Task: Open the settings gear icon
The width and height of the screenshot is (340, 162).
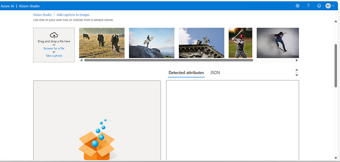Action: (297, 6)
